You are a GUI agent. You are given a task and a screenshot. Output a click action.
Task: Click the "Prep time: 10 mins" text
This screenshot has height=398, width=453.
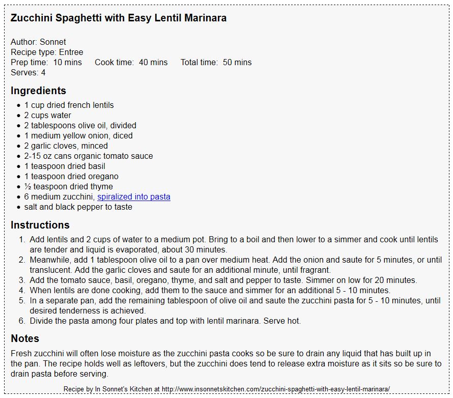[x=46, y=63]
